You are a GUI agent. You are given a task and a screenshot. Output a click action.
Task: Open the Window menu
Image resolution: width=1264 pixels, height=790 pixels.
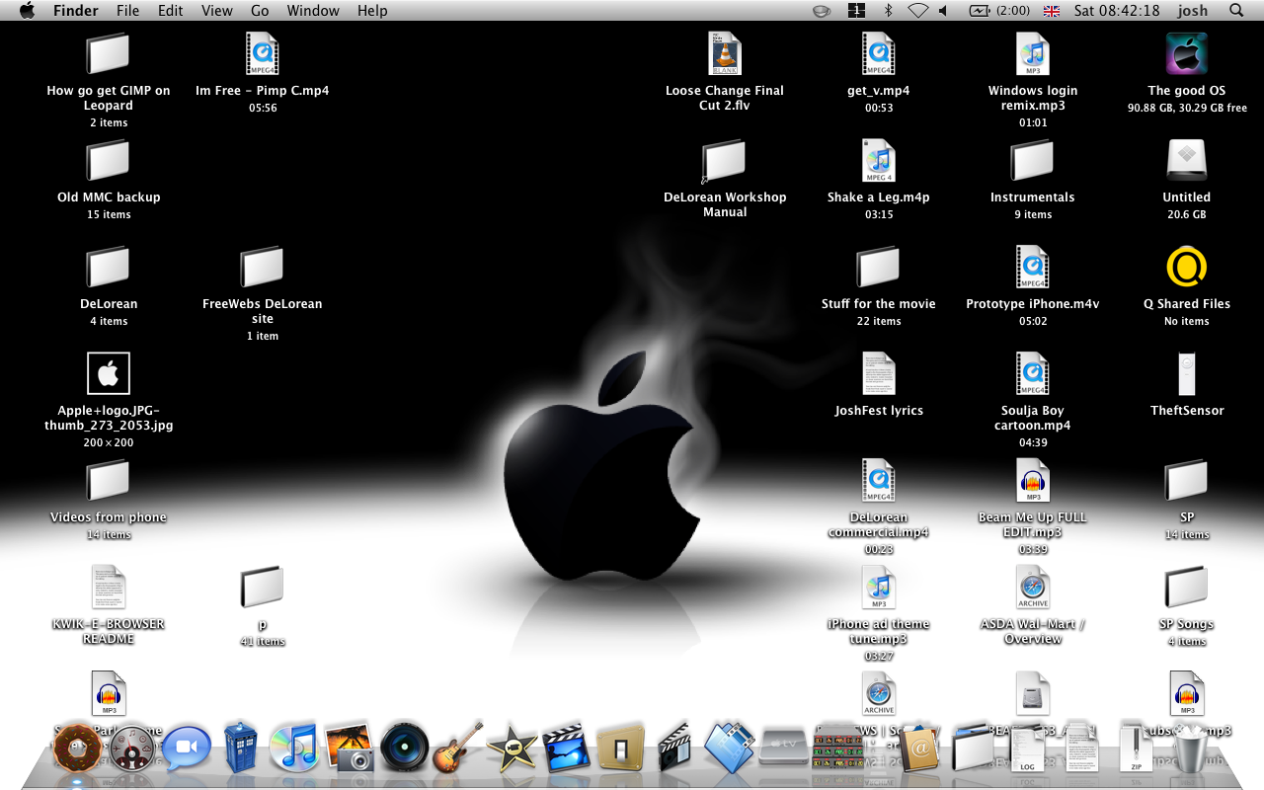click(313, 11)
